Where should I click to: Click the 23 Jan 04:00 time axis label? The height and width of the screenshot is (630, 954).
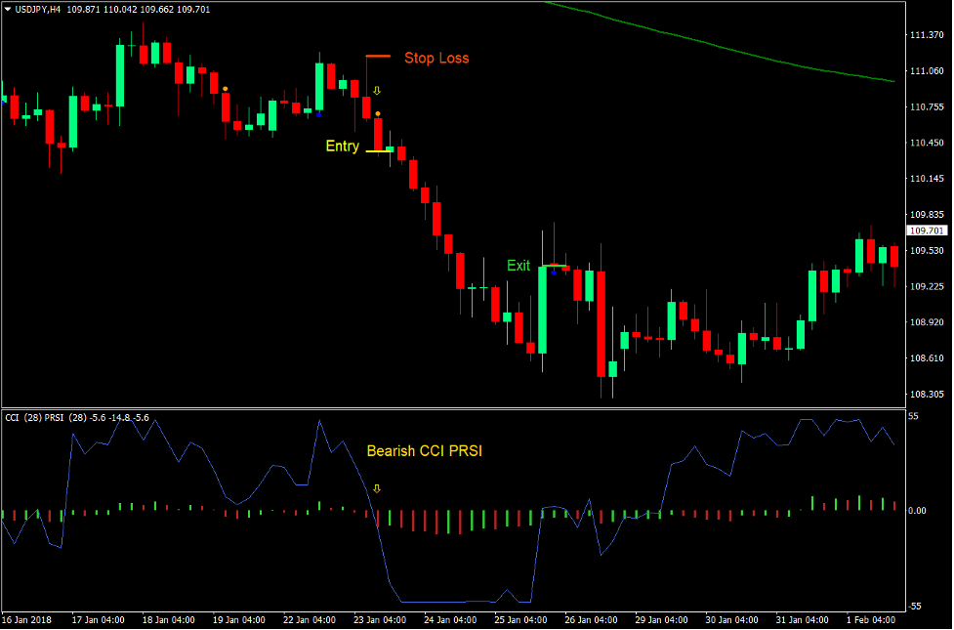(x=381, y=619)
